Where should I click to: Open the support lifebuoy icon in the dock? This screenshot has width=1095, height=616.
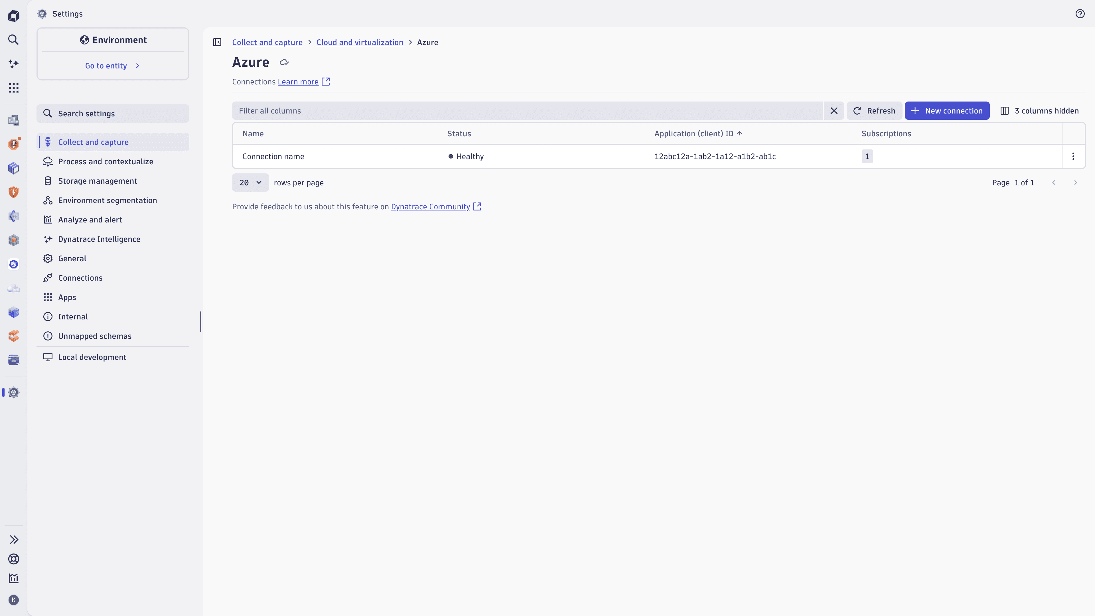14,559
